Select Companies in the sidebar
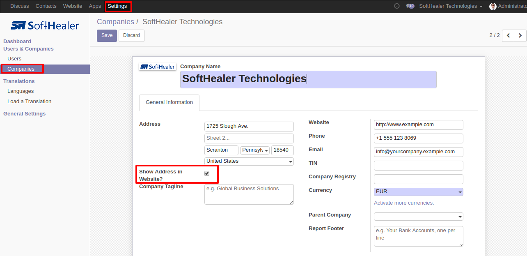The width and height of the screenshot is (527, 256). 45,69
